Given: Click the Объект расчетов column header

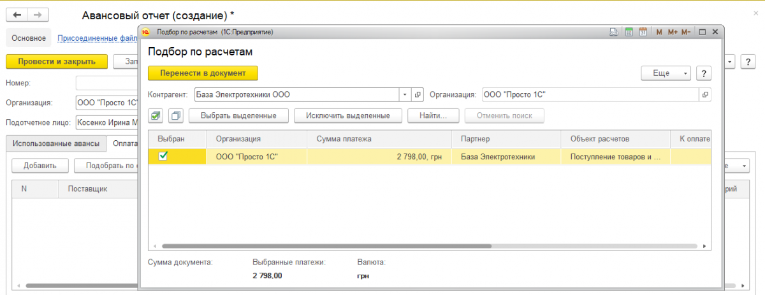Looking at the screenshot, I should (616, 138).
